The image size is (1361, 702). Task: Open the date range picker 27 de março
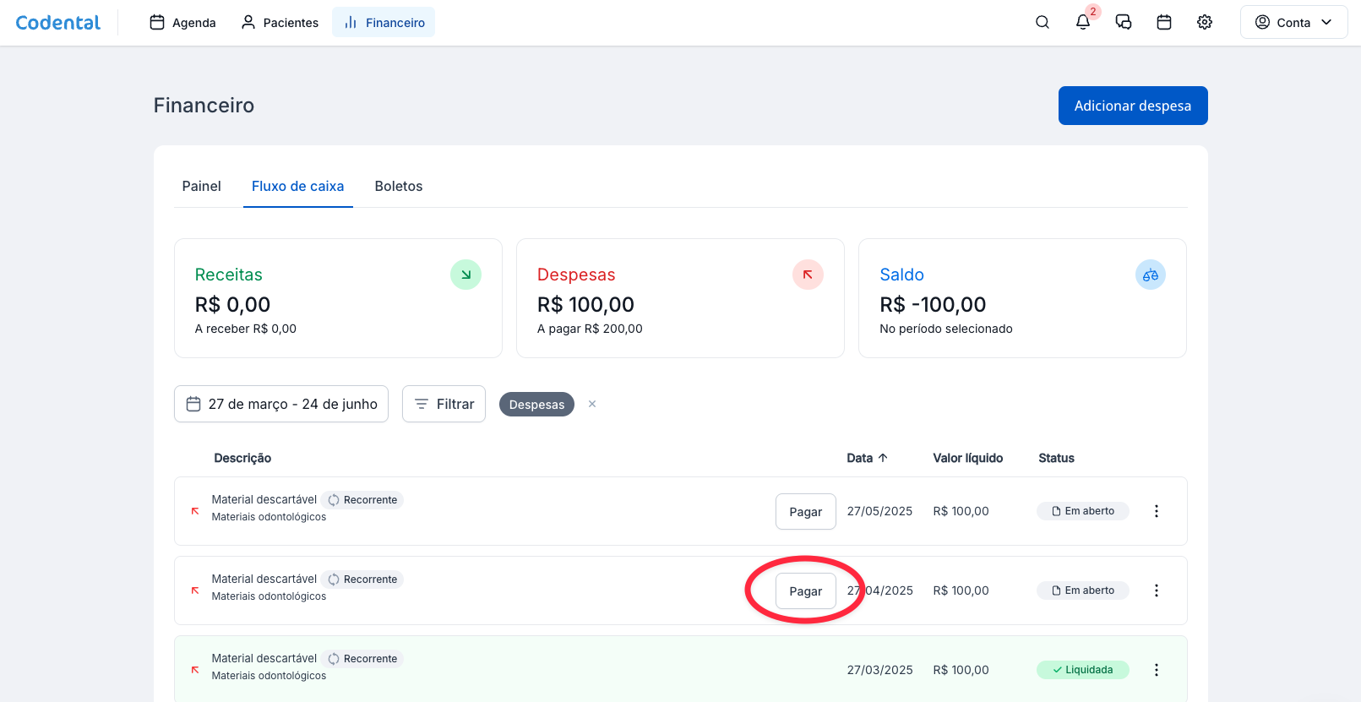point(281,404)
